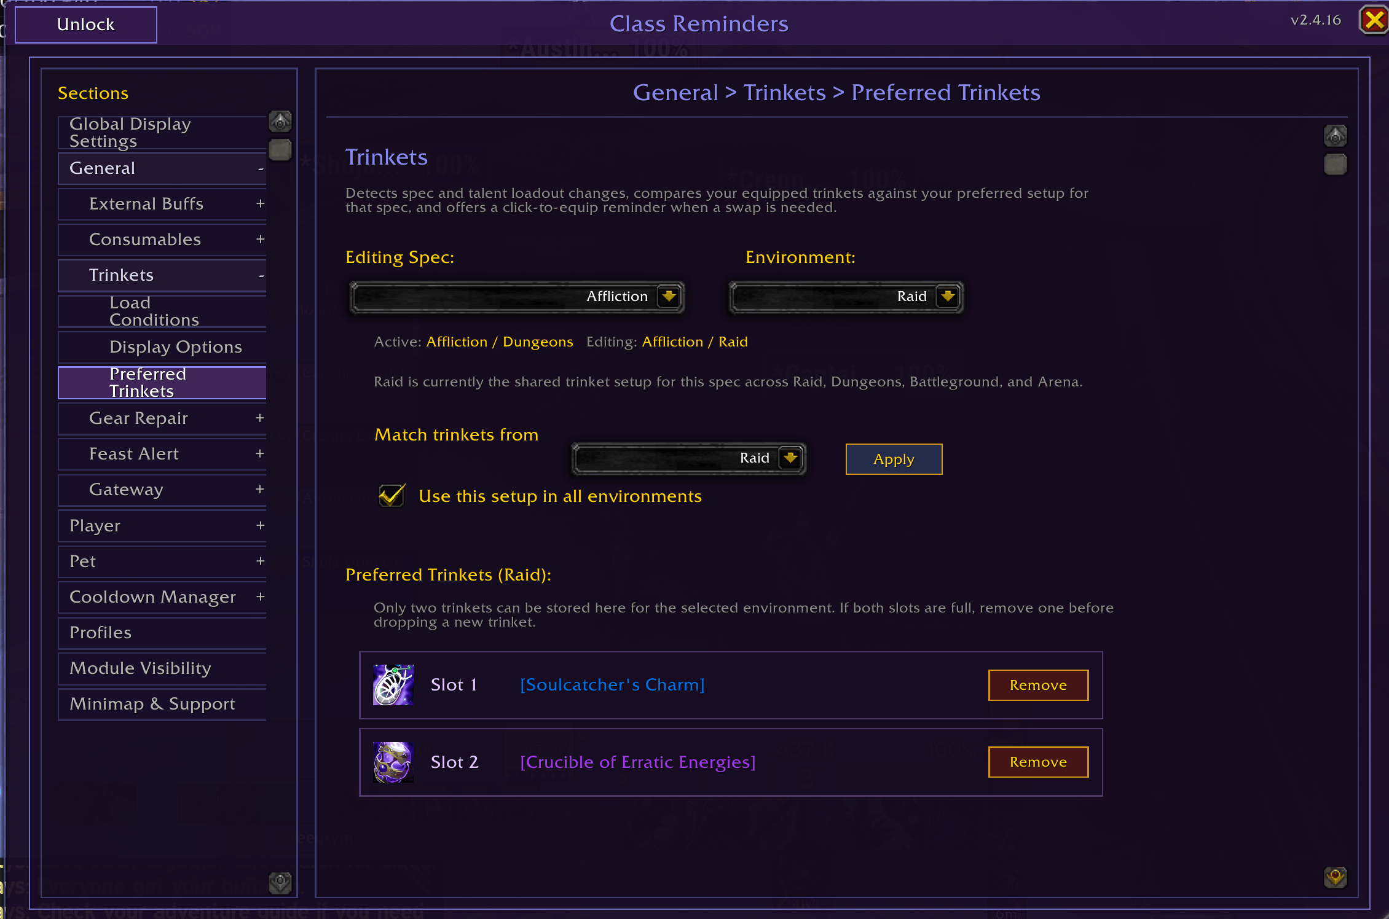
Task: Open the Profiles section
Action: pos(162,633)
